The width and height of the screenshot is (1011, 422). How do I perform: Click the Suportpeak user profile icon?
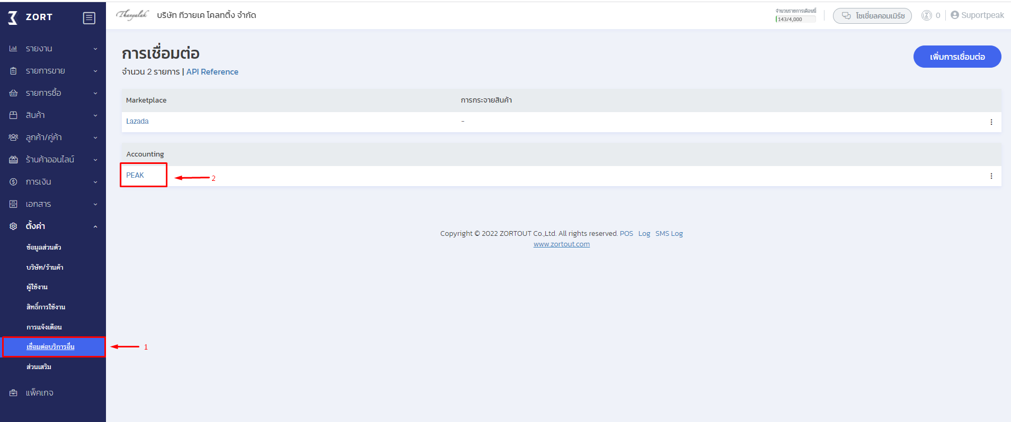coord(955,15)
